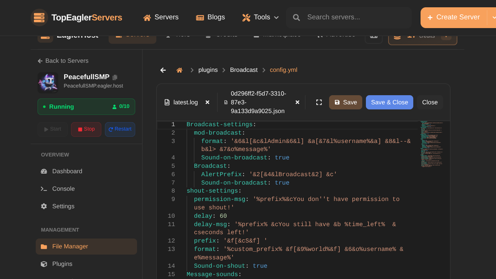Image resolution: width=496 pixels, height=279 pixels.
Task: Go to home folder icon in breadcrumb
Action: coord(179,70)
